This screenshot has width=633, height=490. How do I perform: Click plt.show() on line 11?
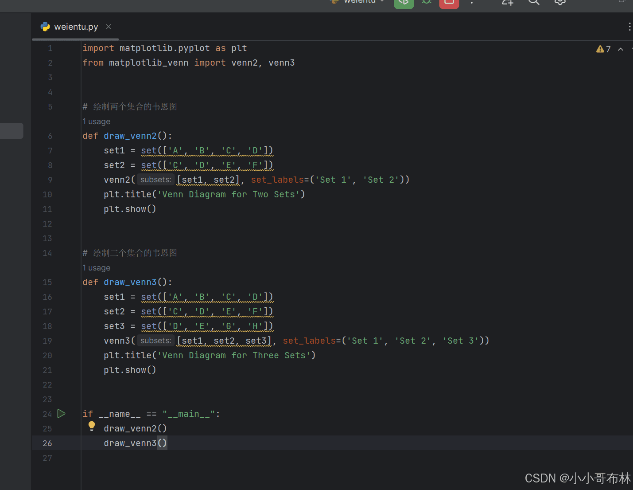pos(130,209)
